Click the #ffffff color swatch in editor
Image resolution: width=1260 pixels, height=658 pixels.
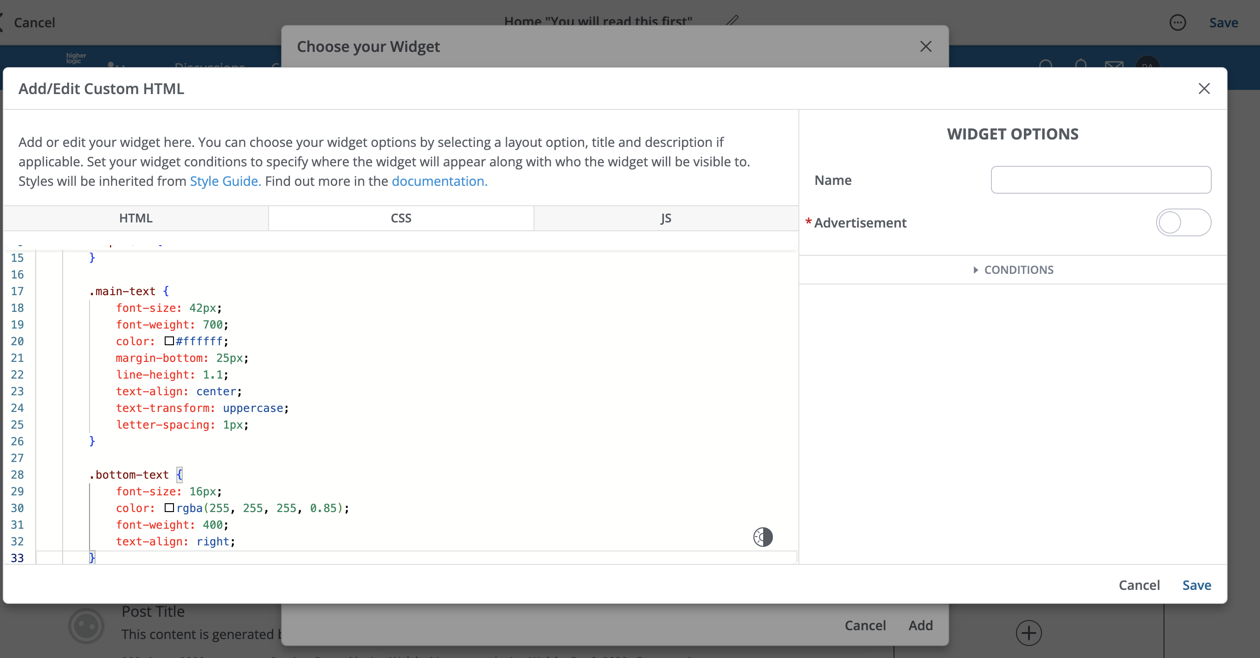[x=169, y=341]
